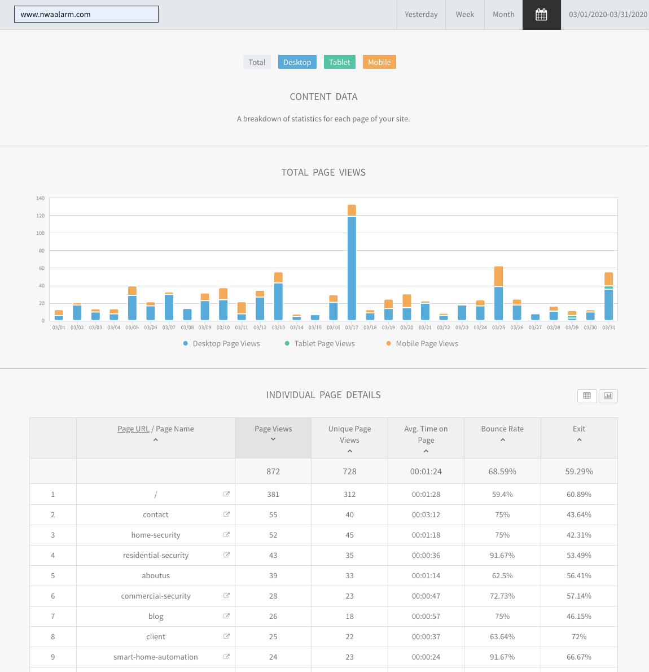Screen dimensions: 649x672
Task: Click the smart-home-automation page name
Action: click(x=156, y=657)
